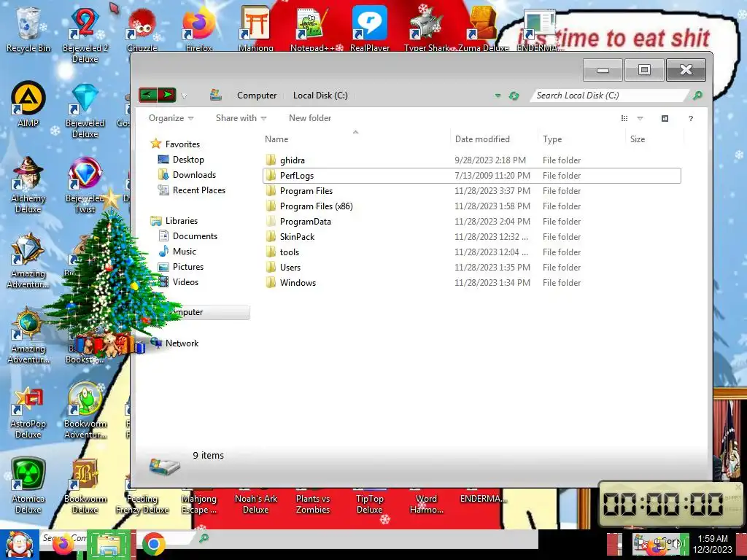
Task: Open the Organize dropdown menu
Action: (x=171, y=118)
